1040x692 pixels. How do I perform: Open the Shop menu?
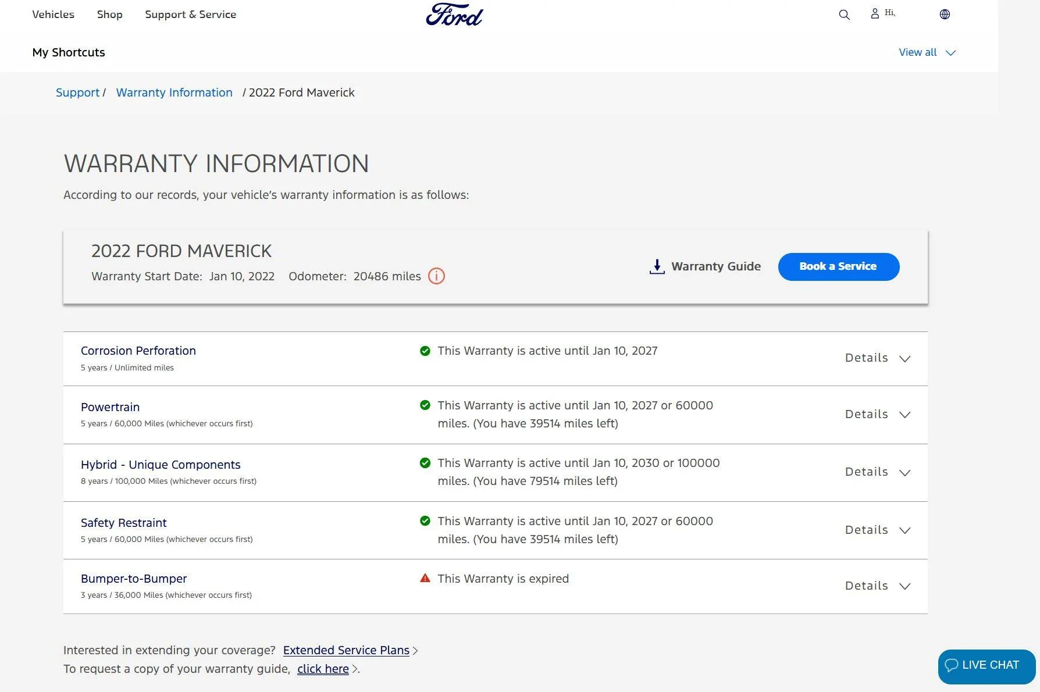pyautogui.click(x=109, y=15)
